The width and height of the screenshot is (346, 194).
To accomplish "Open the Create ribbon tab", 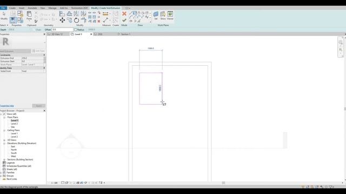I will click(x=12, y=8).
